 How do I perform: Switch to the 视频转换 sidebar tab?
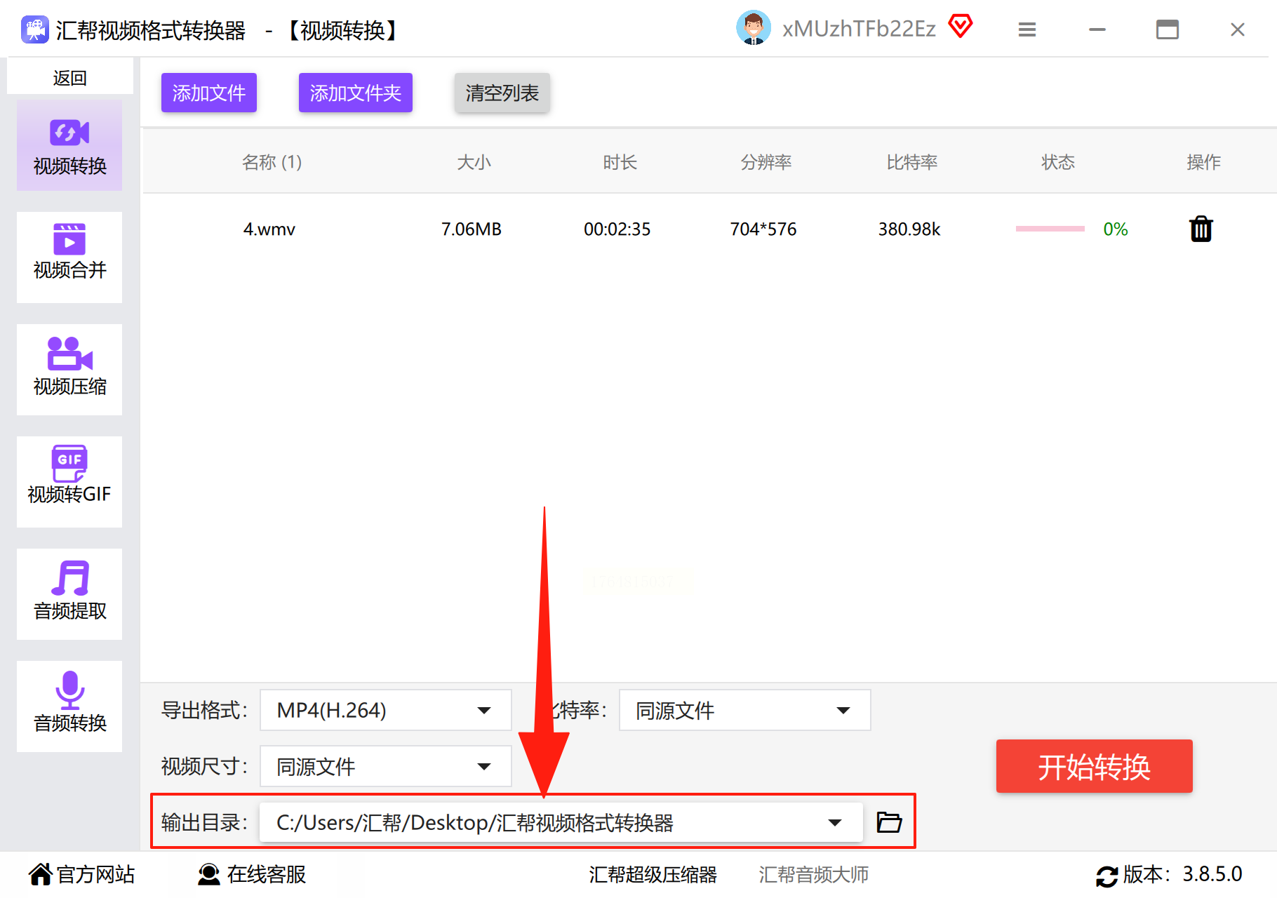click(69, 145)
